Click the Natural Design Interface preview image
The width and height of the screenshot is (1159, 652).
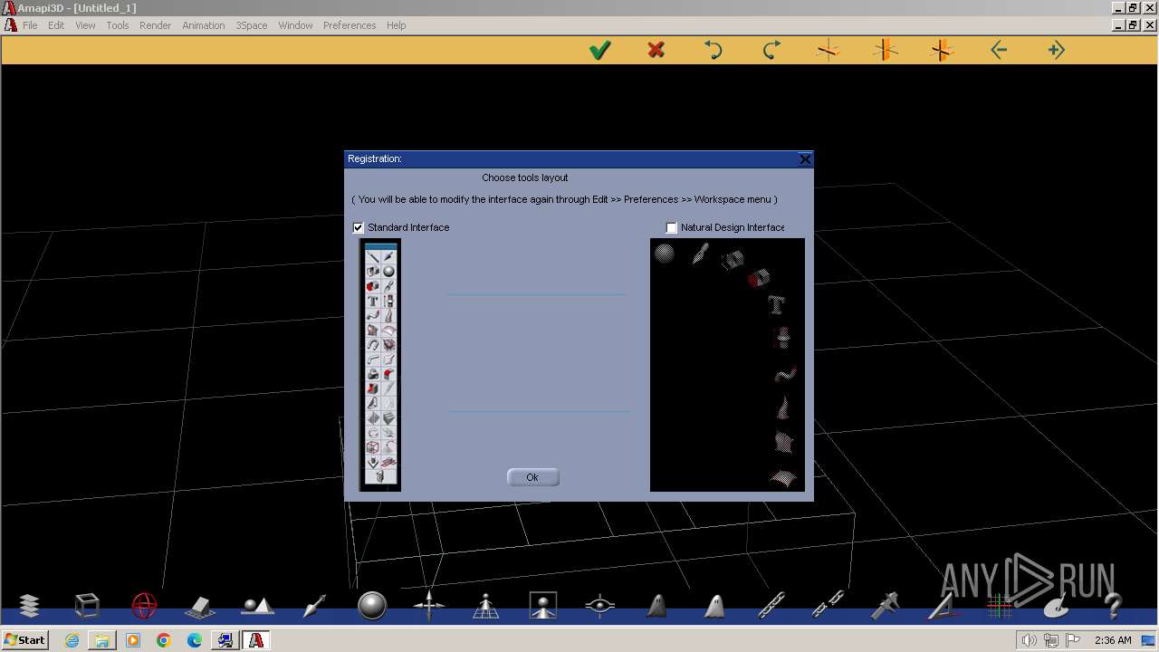click(727, 365)
